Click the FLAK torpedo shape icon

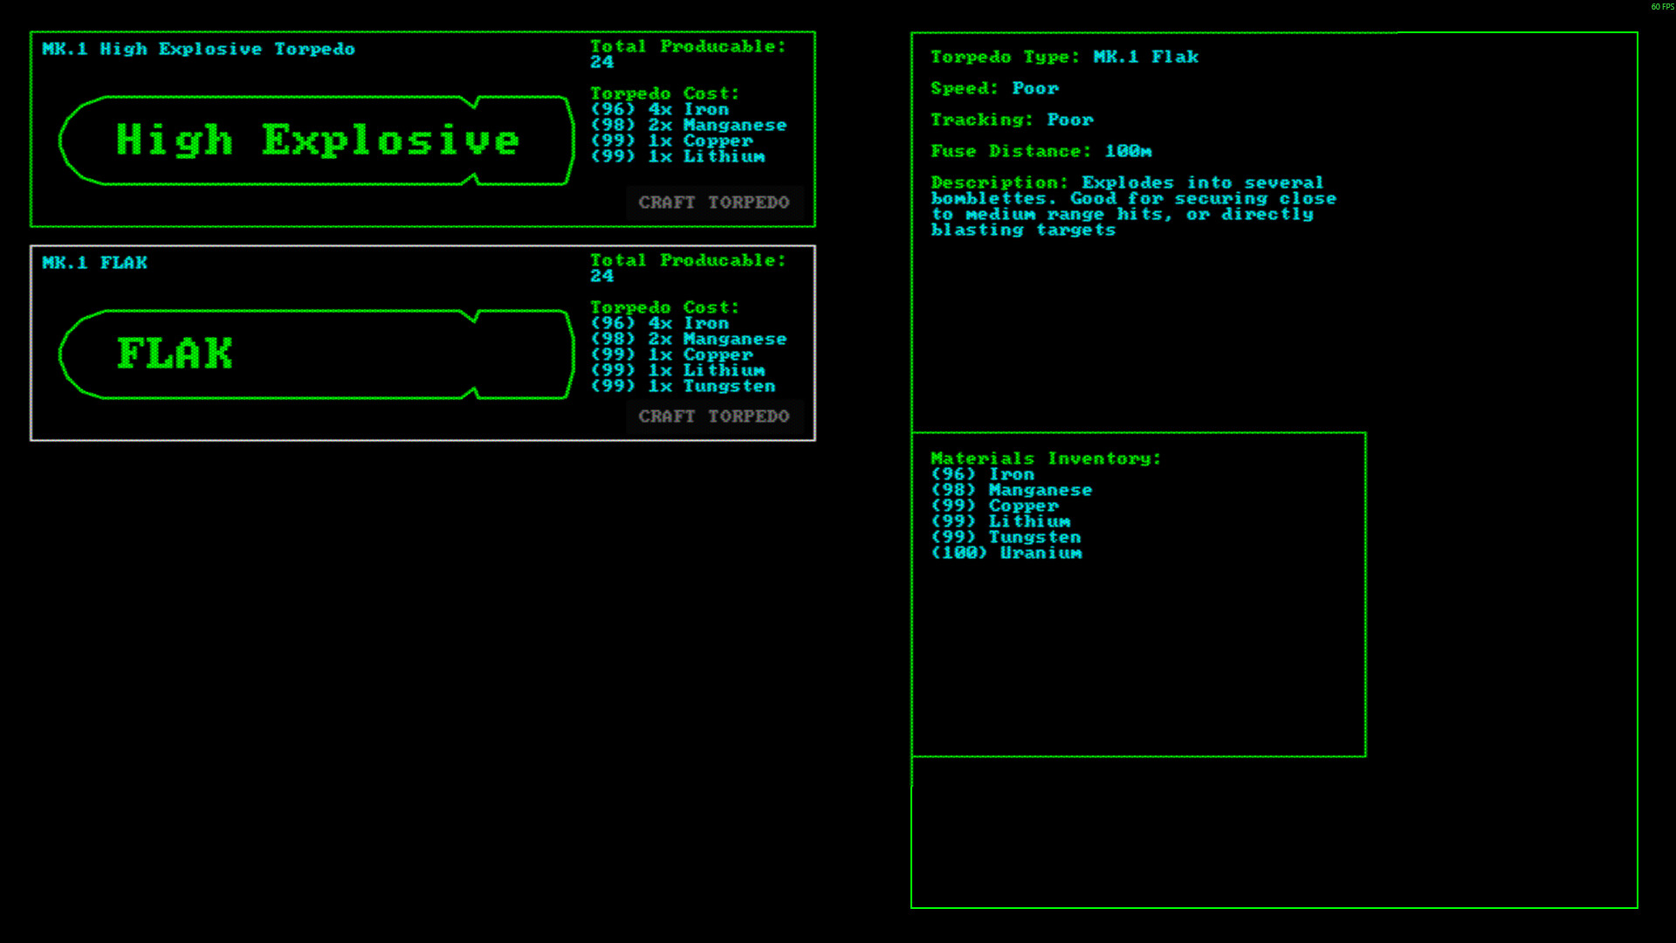click(x=316, y=354)
